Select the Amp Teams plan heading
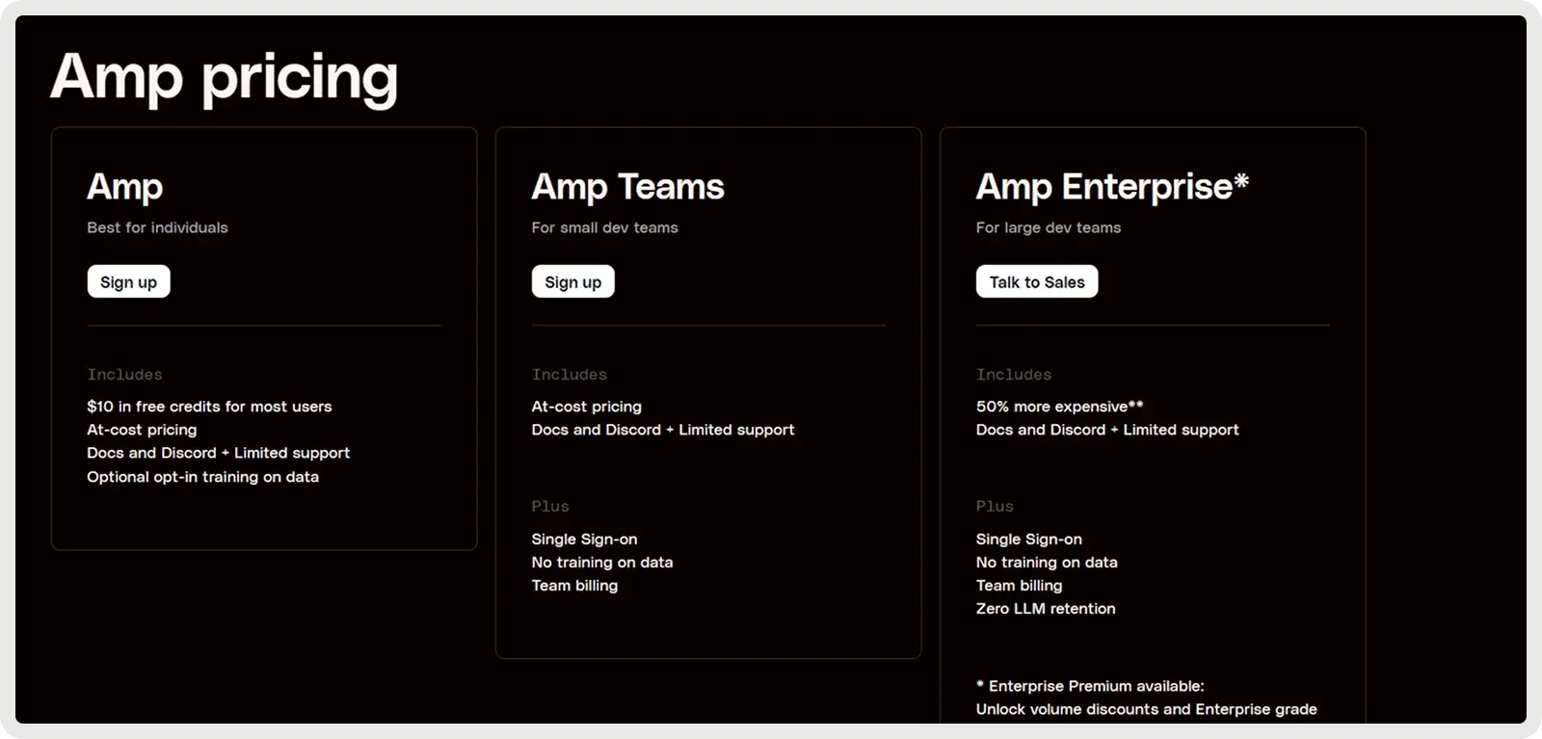 click(x=627, y=187)
